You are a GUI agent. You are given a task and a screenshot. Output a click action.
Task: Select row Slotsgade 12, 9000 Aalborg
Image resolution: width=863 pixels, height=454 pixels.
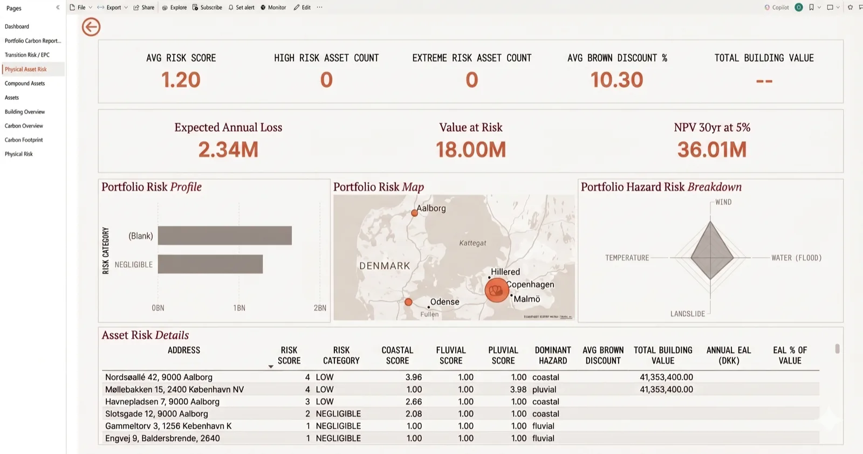(461, 414)
